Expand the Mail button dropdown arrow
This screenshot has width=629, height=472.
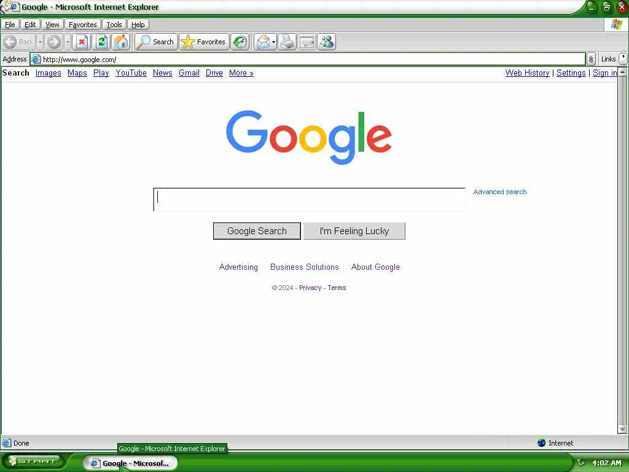tap(273, 42)
